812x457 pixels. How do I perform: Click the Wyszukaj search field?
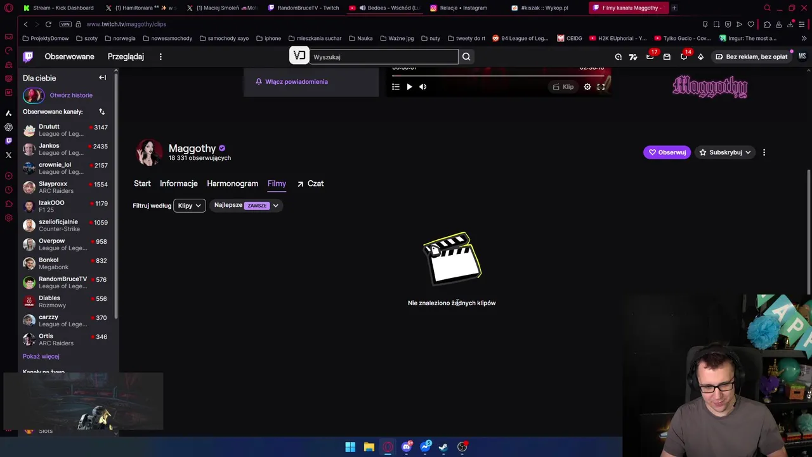tap(383, 56)
